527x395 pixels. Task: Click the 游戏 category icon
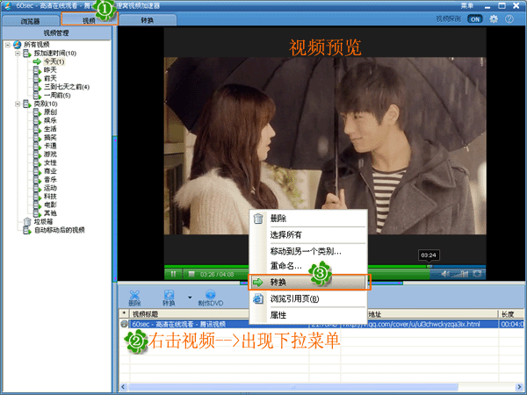[37, 154]
